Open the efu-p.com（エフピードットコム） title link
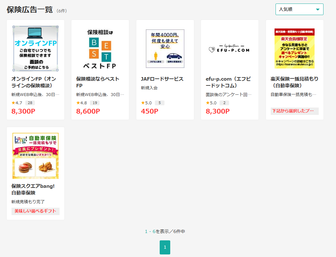This screenshot has width=336, height=257. tap(228, 82)
